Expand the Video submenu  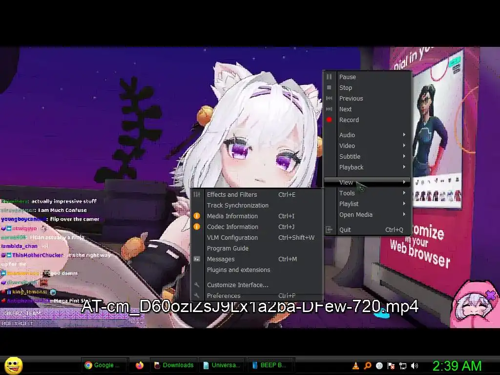(x=367, y=146)
